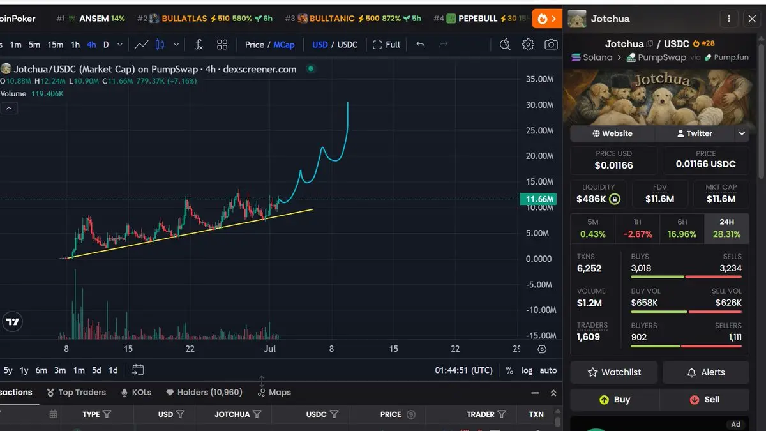Screen dimensions: 766x431
Task: Open the date filter calendar in table header
Action: [x=54, y=414]
